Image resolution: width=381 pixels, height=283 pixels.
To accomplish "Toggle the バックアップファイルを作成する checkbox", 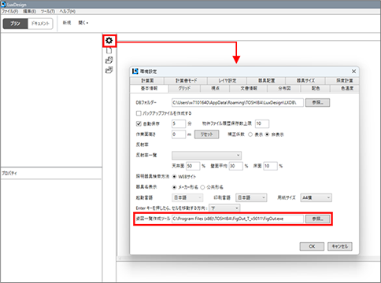I will (x=139, y=113).
